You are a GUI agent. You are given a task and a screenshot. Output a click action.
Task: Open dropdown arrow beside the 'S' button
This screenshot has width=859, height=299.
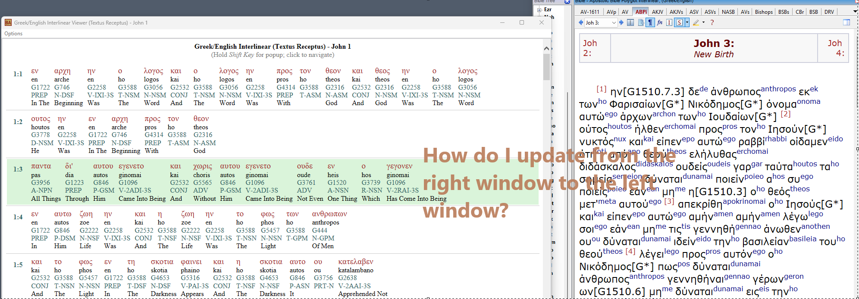[x=687, y=22]
